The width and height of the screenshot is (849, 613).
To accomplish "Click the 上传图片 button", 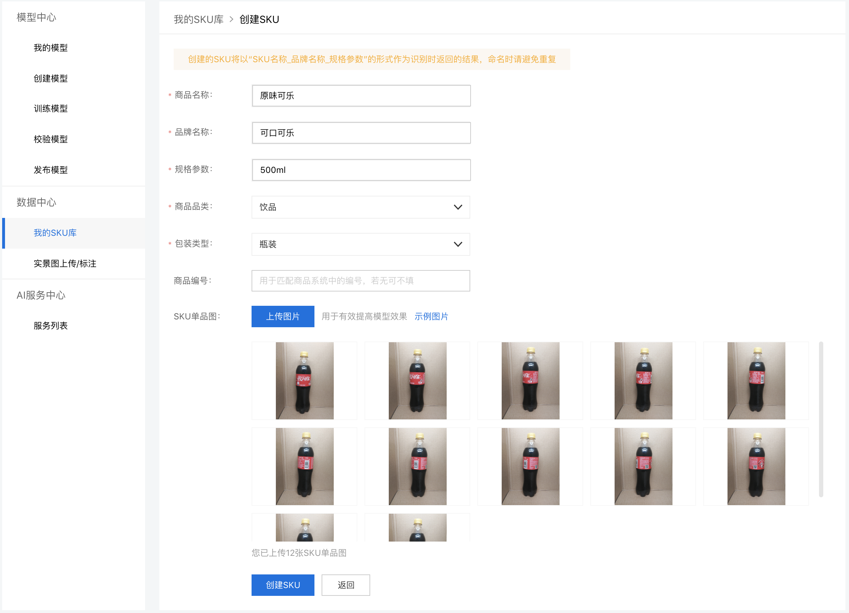I will (x=283, y=317).
